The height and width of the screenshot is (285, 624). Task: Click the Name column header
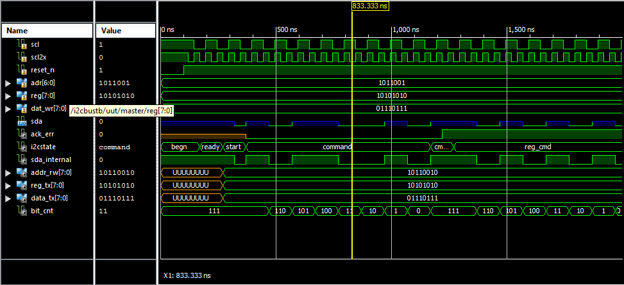[x=47, y=31]
